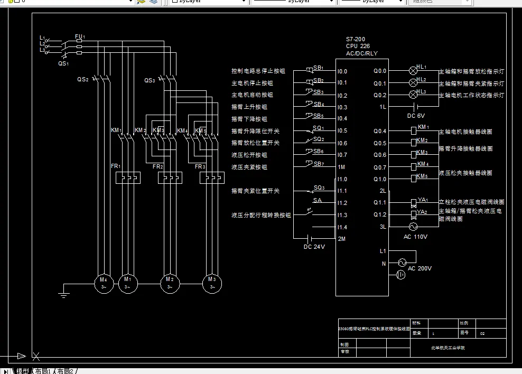Click the FU1 fuse label
This screenshot has height=374, width=522.
[x=80, y=36]
